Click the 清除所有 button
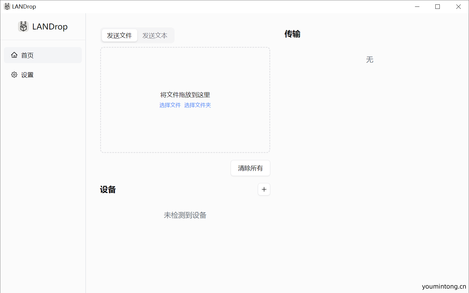This screenshot has height=293, width=469. tap(250, 168)
